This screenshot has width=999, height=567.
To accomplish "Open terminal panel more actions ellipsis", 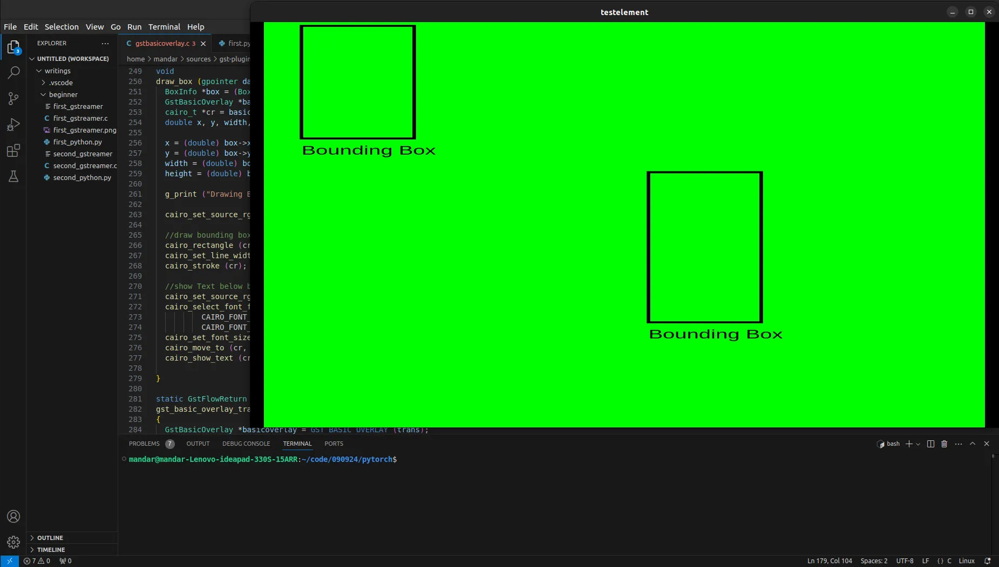I will click(958, 444).
